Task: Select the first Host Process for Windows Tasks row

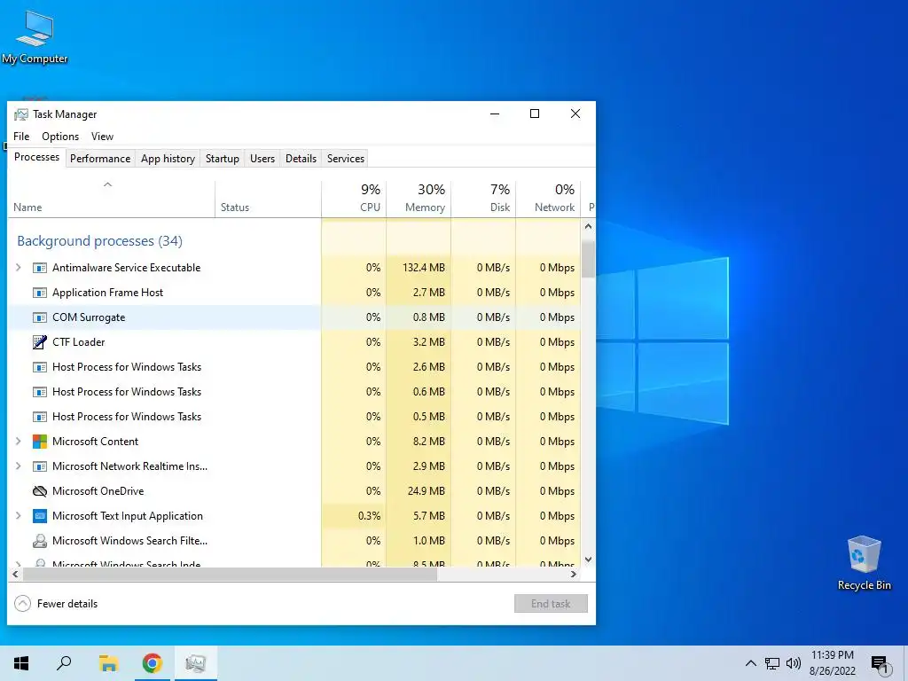Action: (294, 367)
